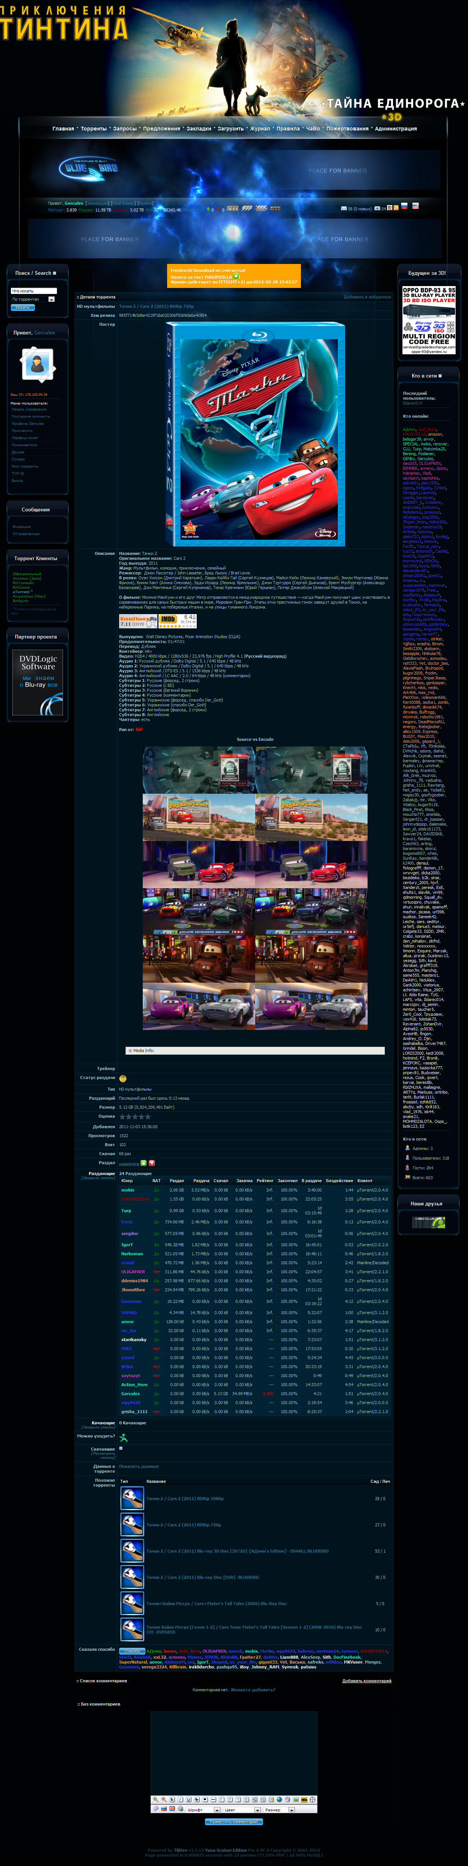Click the KinoPoisk rating badge
Image resolution: width=468 pixels, height=1866 pixels.
click(x=138, y=621)
